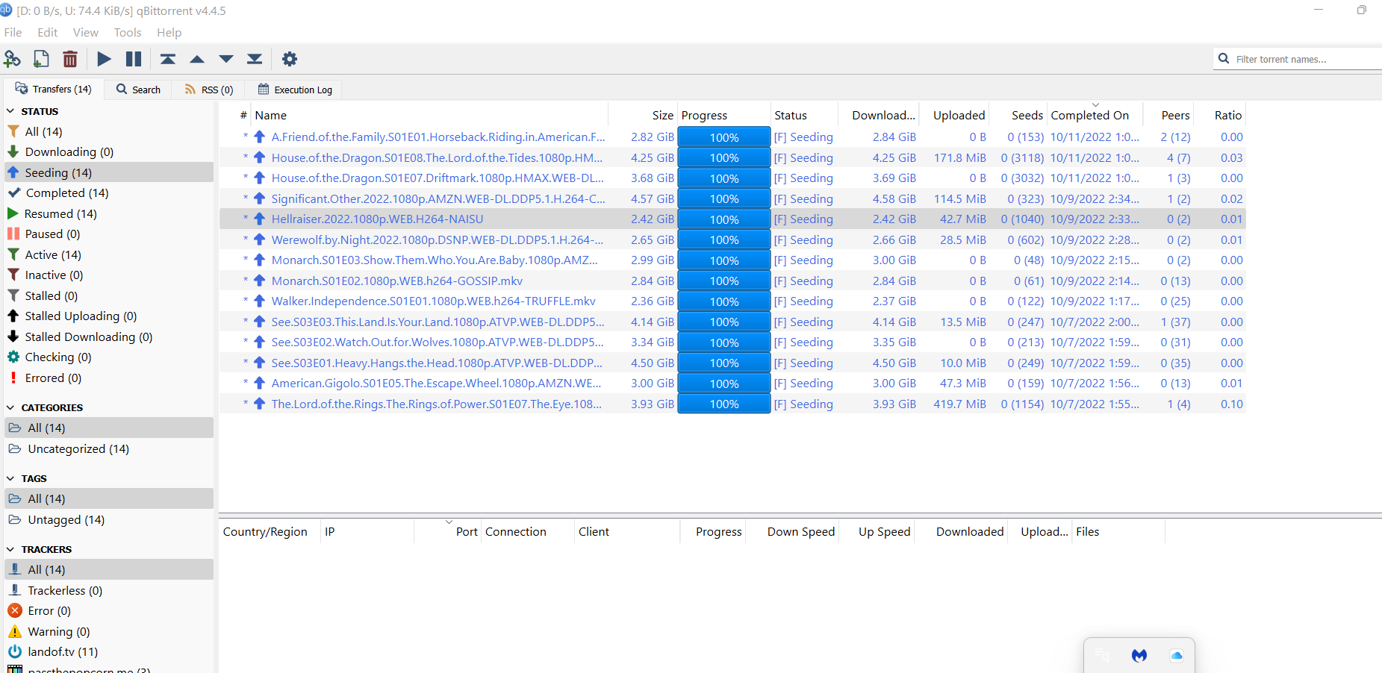Filter by Stalled Uploading (0)
Image resolution: width=1382 pixels, height=673 pixels.
pos(110,316)
